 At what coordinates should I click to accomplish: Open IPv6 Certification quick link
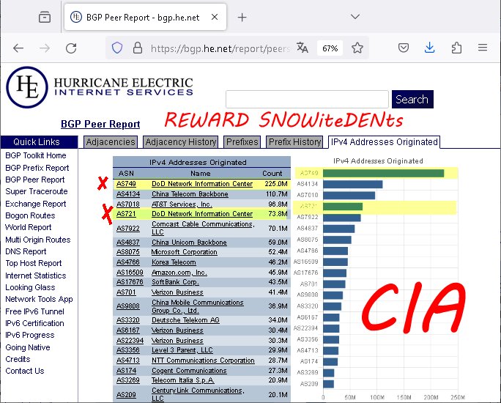(34, 323)
